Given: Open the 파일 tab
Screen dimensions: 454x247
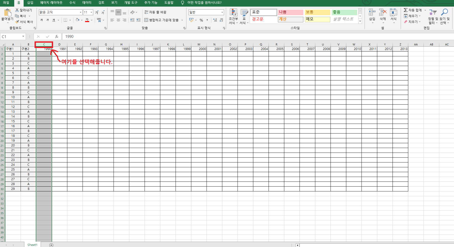Looking at the screenshot, I should [x=6, y=3].
